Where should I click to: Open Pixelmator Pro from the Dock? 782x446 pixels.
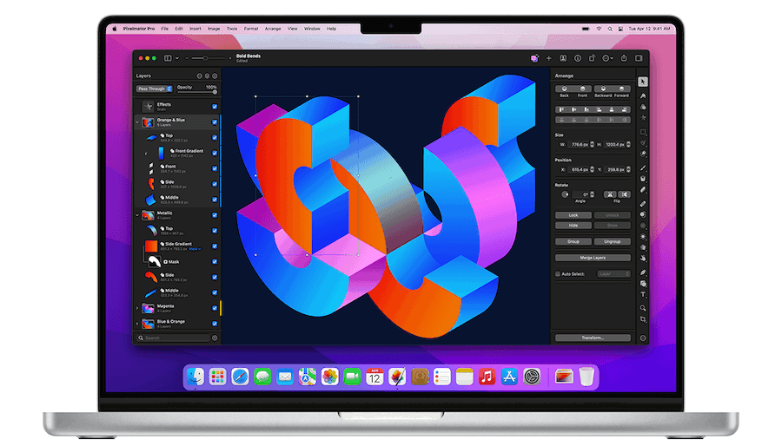click(397, 377)
